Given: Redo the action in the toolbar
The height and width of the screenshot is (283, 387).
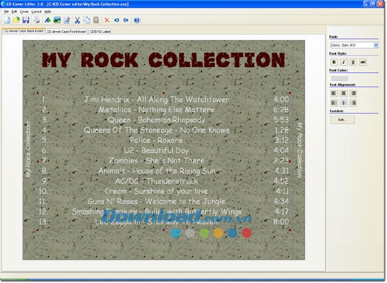Looking at the screenshot, I should pos(126,20).
